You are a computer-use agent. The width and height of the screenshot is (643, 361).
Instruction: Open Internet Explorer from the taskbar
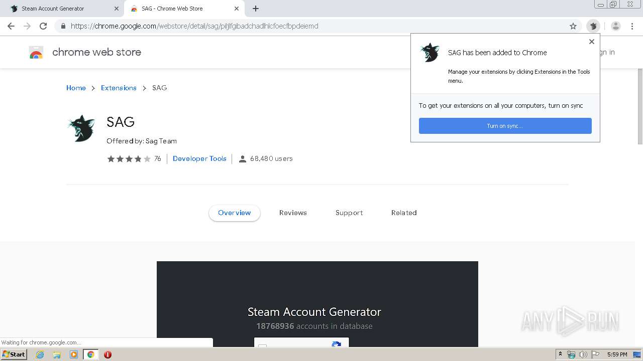pyautogui.click(x=40, y=354)
